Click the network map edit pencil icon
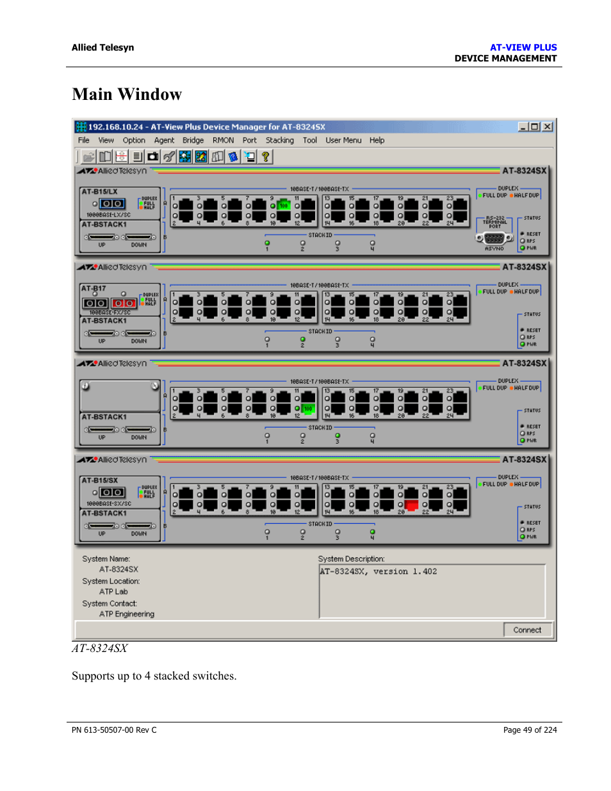Screen dimensions: 611x791 point(201,156)
